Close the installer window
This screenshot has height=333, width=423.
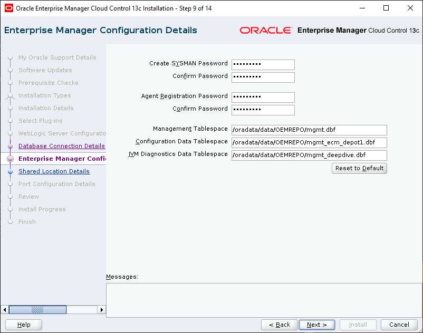410,8
